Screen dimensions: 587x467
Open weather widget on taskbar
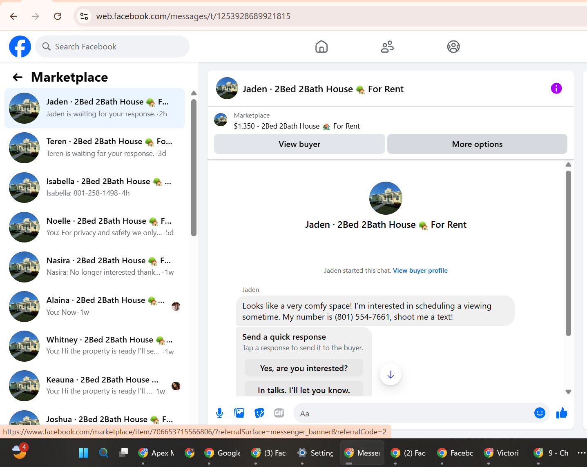point(20,451)
